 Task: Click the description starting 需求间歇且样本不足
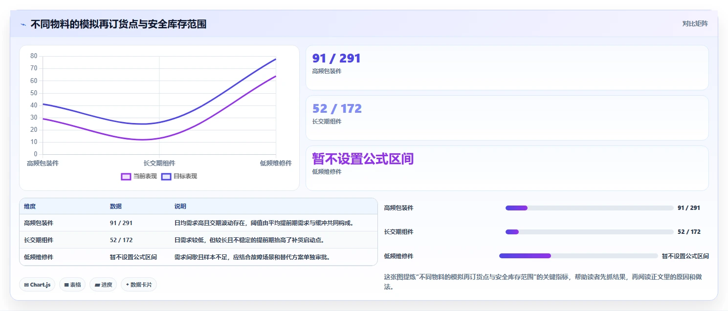(252, 257)
